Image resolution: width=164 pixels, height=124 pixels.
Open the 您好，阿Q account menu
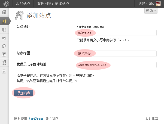point(146,4)
